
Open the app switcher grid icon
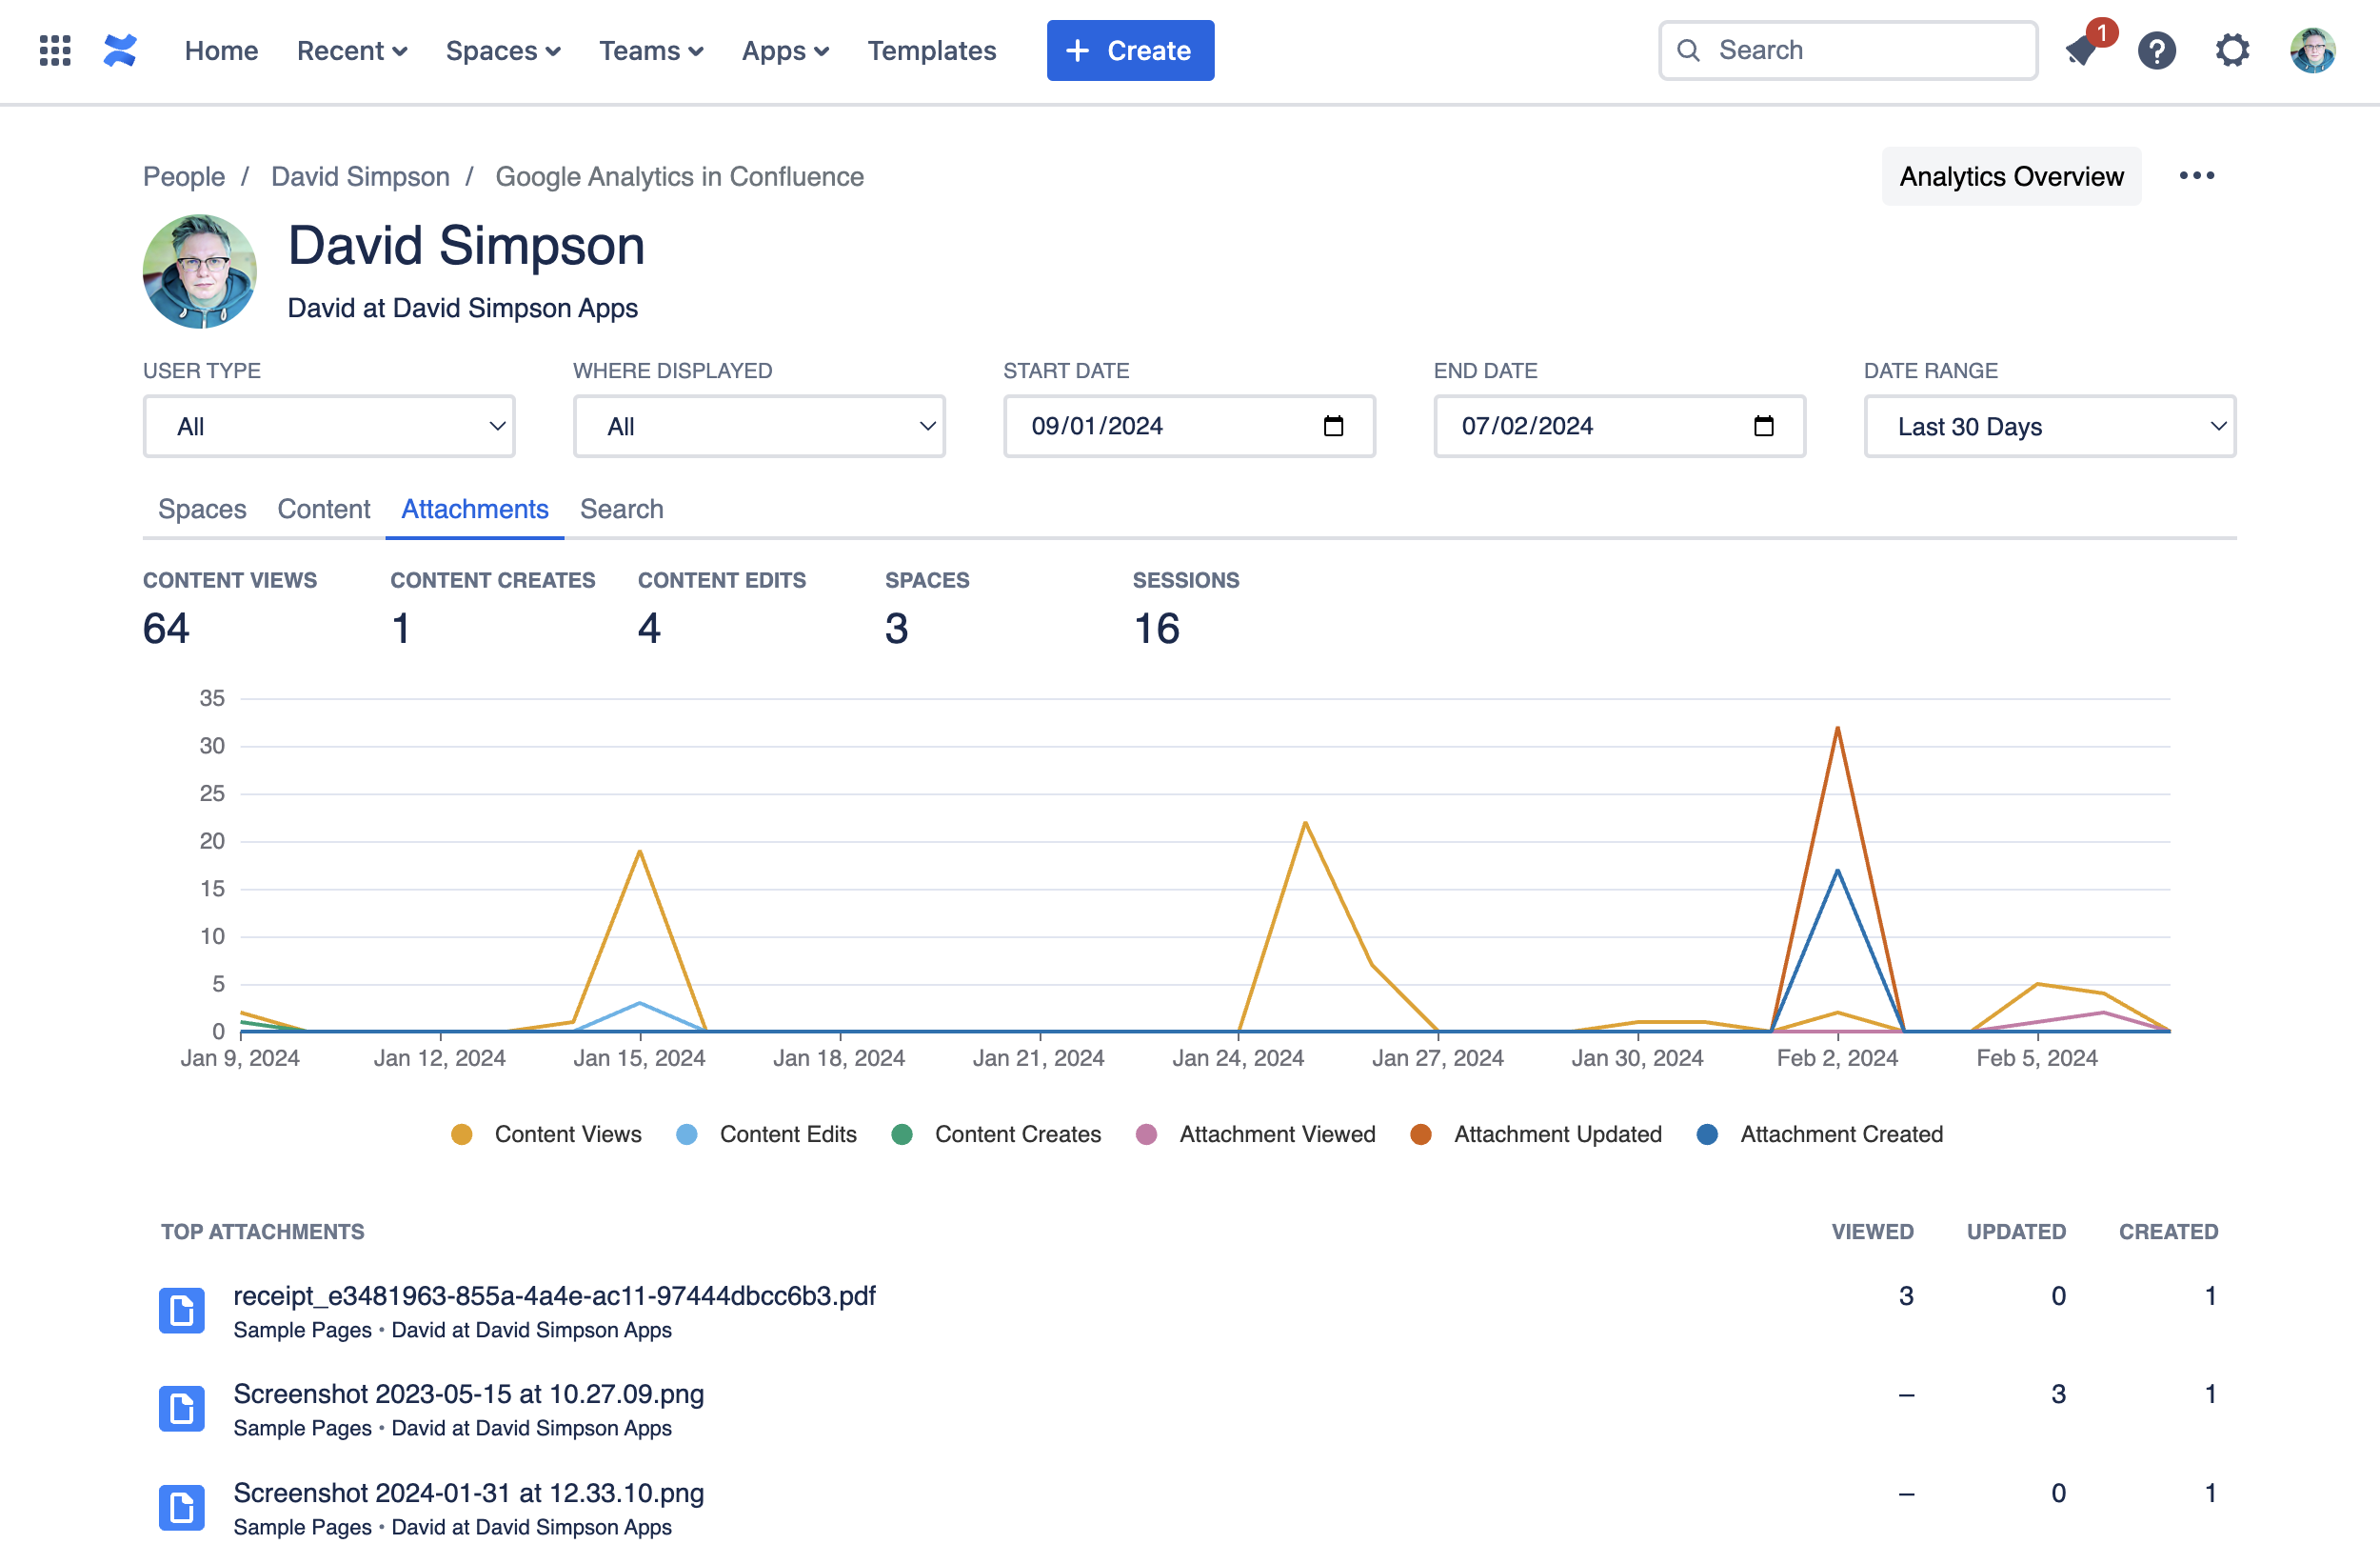55,50
